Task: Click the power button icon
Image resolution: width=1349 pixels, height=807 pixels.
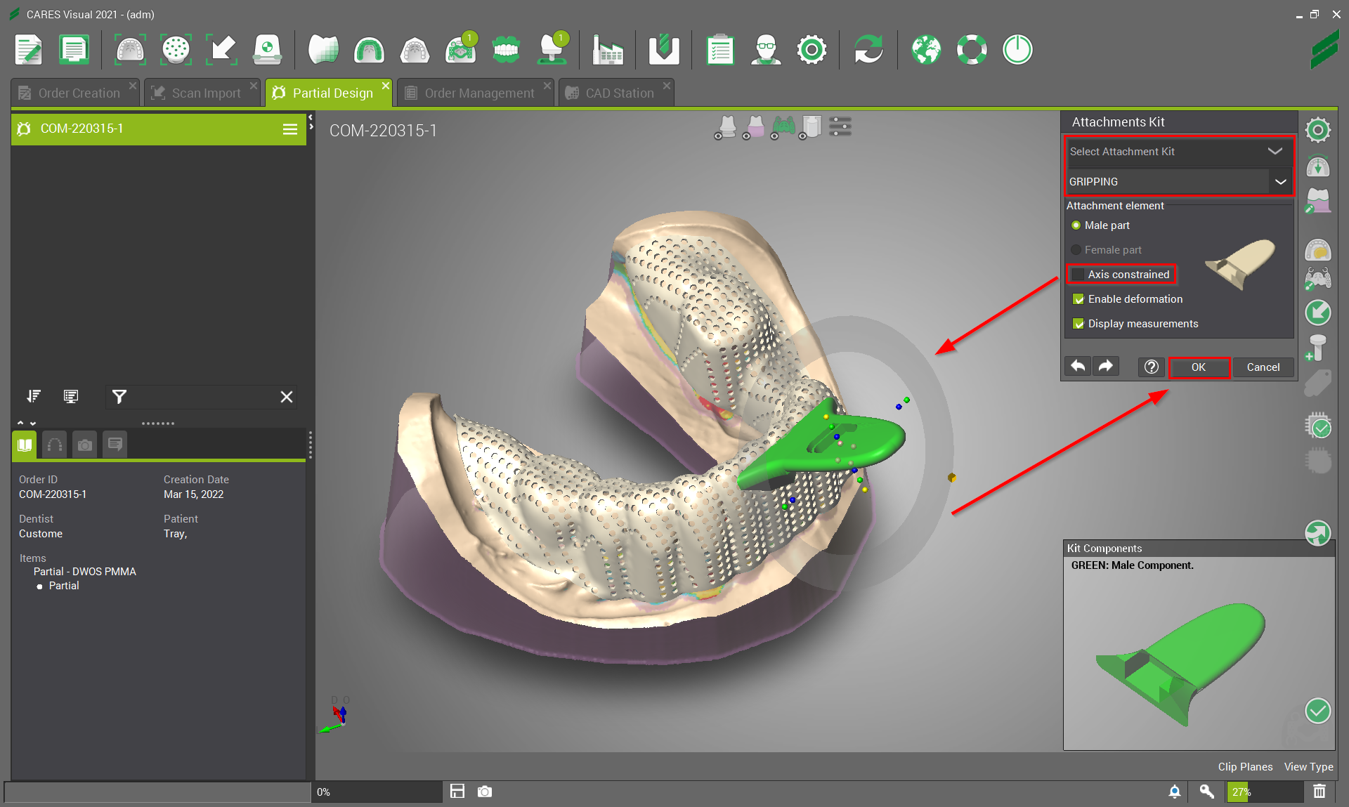Action: (x=1017, y=50)
